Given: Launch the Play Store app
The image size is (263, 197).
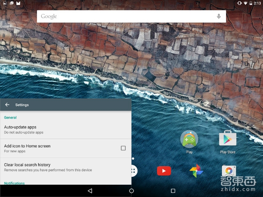Looking at the screenshot, I should point(228,140).
